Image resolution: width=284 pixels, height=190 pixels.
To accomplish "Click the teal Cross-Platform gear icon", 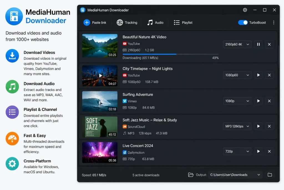I will (12, 164).
